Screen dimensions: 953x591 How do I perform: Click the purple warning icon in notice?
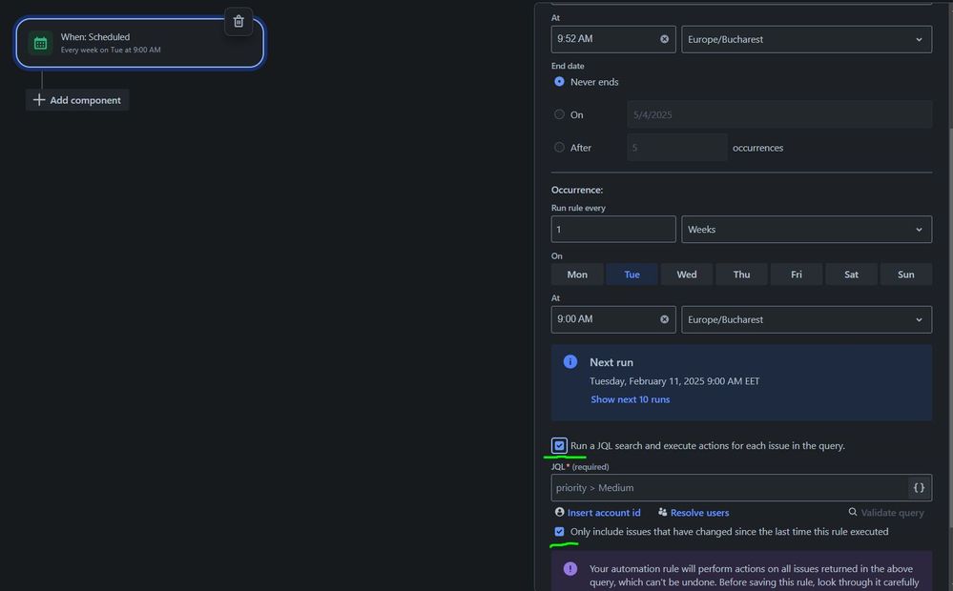pyautogui.click(x=570, y=568)
